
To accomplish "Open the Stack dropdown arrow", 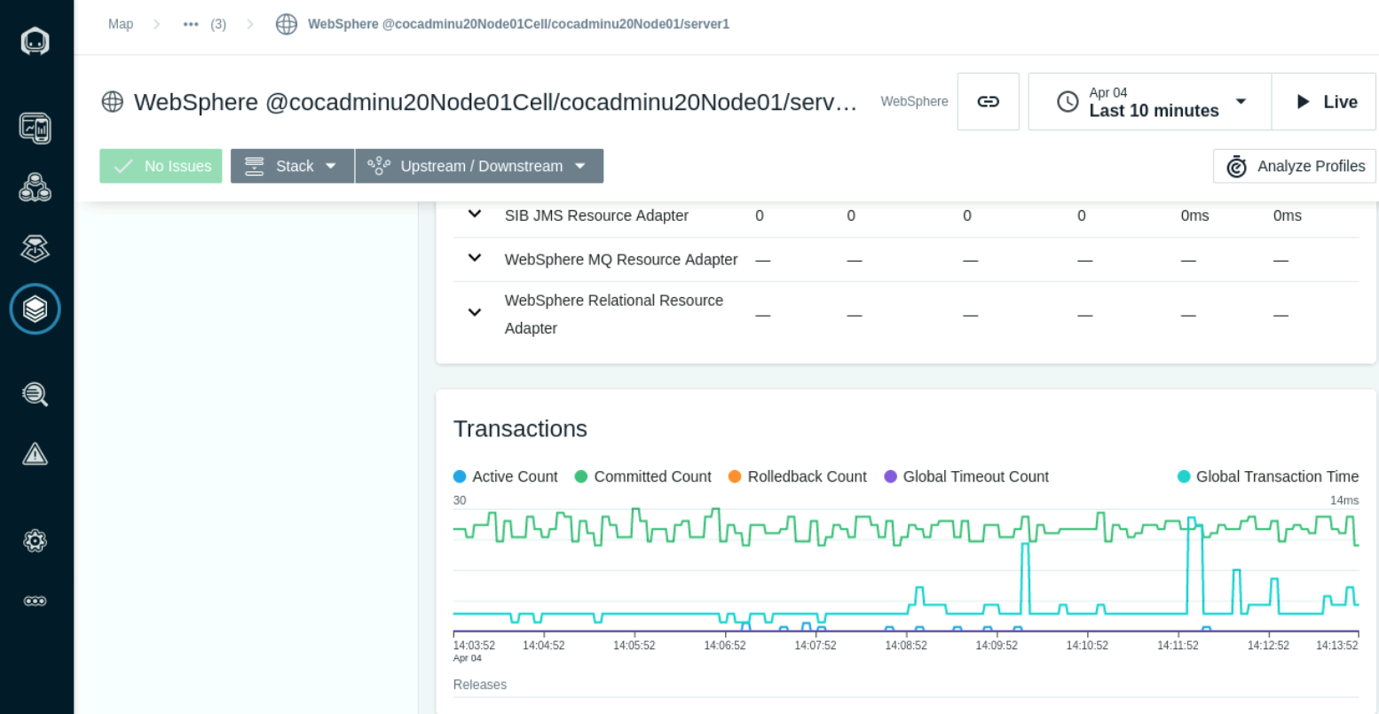I will tap(331, 166).
